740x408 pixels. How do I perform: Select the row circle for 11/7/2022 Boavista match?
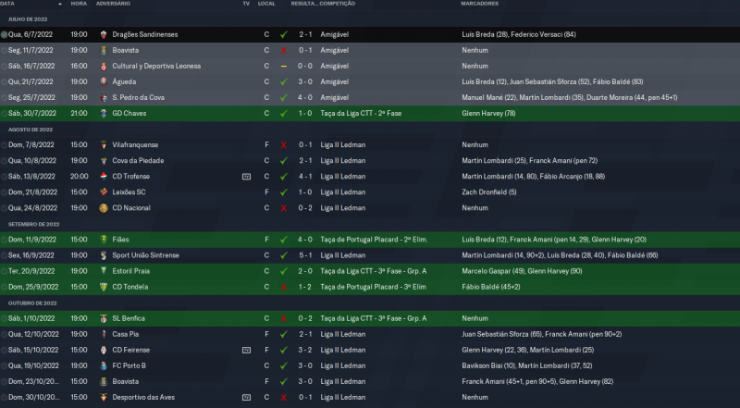click(4, 50)
